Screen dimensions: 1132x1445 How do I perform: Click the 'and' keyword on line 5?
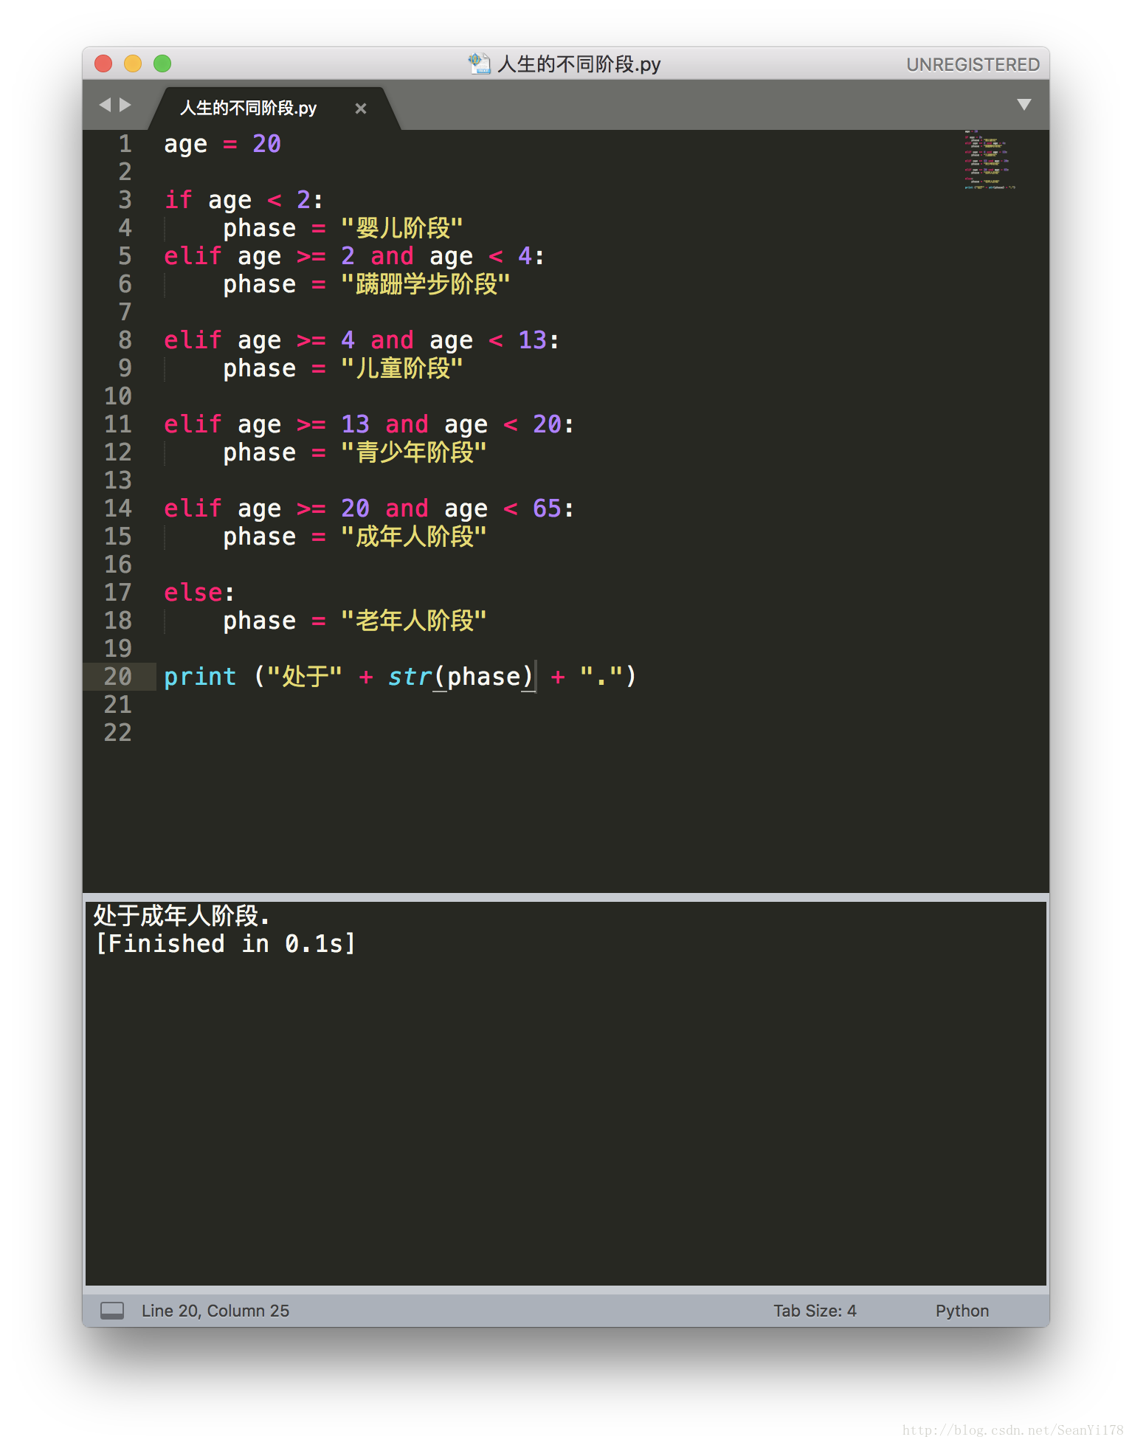click(392, 256)
